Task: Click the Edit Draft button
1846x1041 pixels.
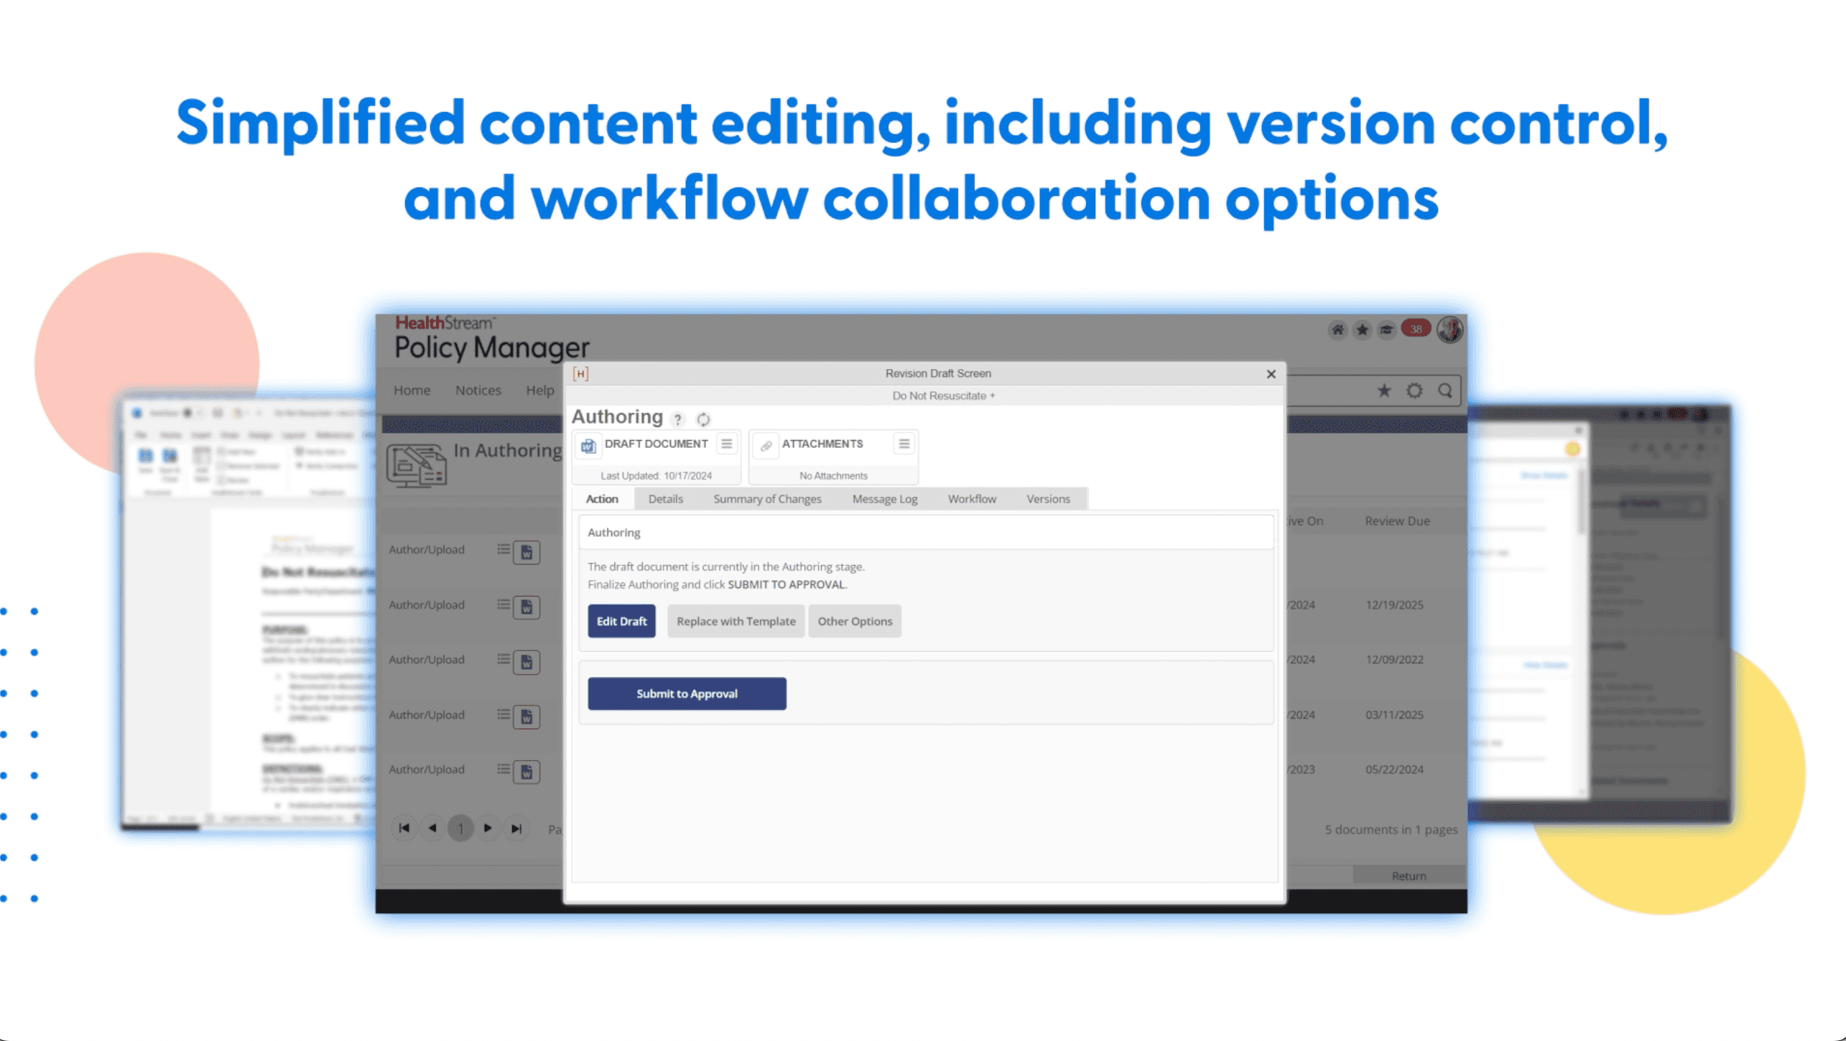Action: tap(621, 621)
